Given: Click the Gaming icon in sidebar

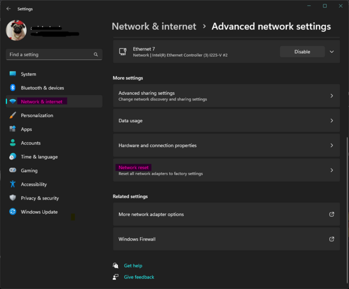Looking at the screenshot, I should tap(13, 171).
